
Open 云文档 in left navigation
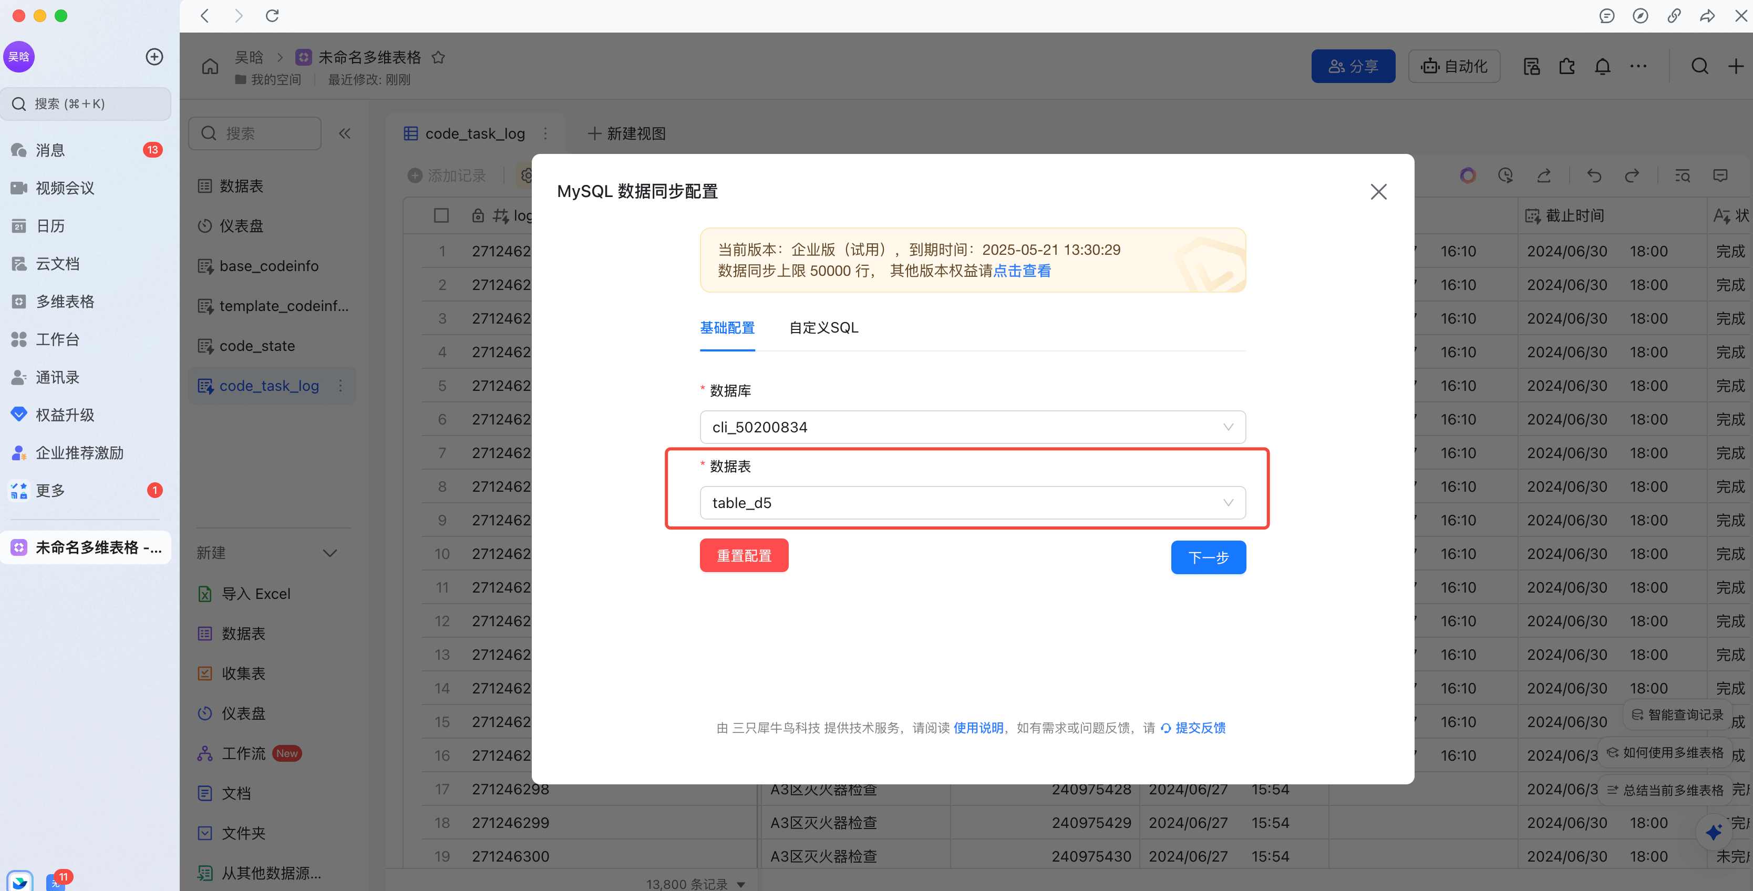tap(86, 264)
